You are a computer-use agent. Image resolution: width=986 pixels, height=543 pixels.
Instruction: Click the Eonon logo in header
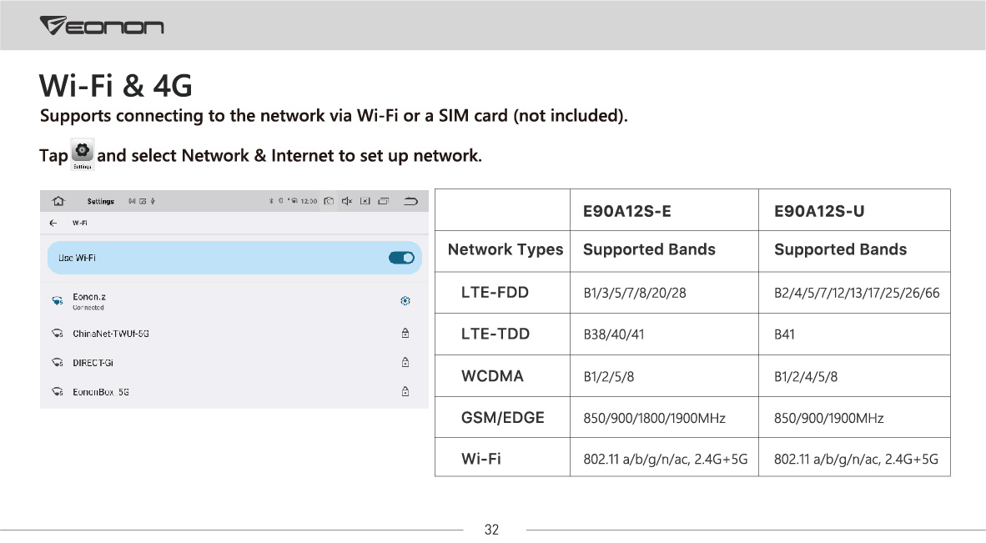coord(102,26)
